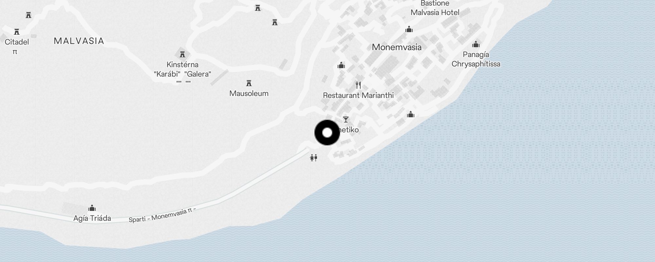Open the Bastione Malvasia Hotel label
The image size is (655, 262).
[x=435, y=8]
